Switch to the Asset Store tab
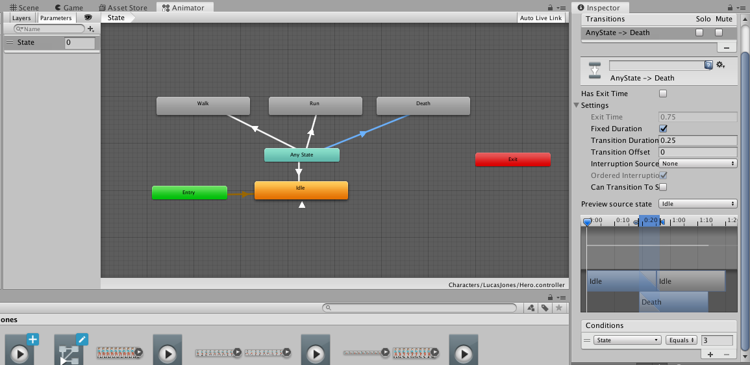 tap(123, 8)
